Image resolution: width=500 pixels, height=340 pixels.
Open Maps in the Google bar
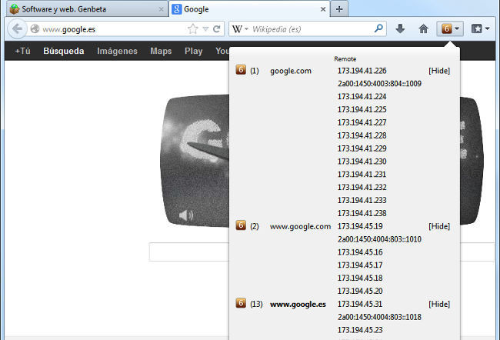[x=161, y=51]
